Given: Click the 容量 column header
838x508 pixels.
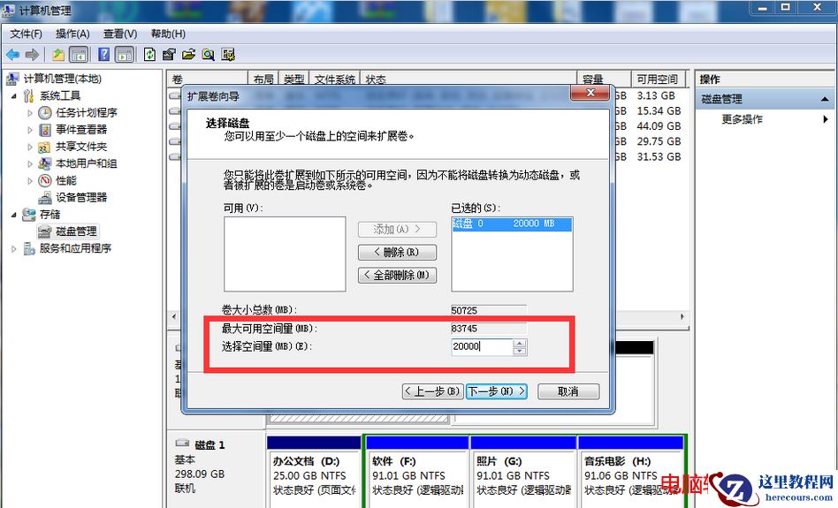Looking at the screenshot, I should point(604,79).
